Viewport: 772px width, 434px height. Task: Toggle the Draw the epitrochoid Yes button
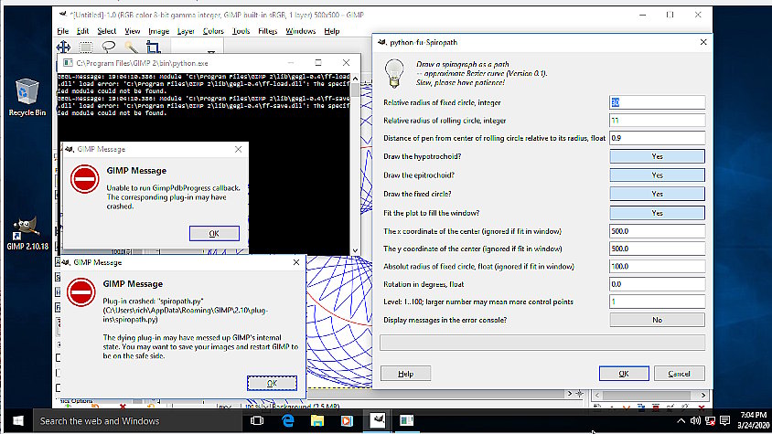coord(657,175)
